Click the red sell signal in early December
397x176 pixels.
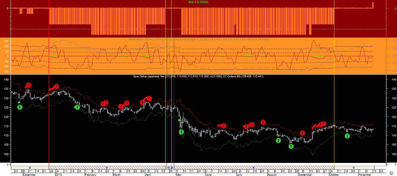click(x=29, y=85)
